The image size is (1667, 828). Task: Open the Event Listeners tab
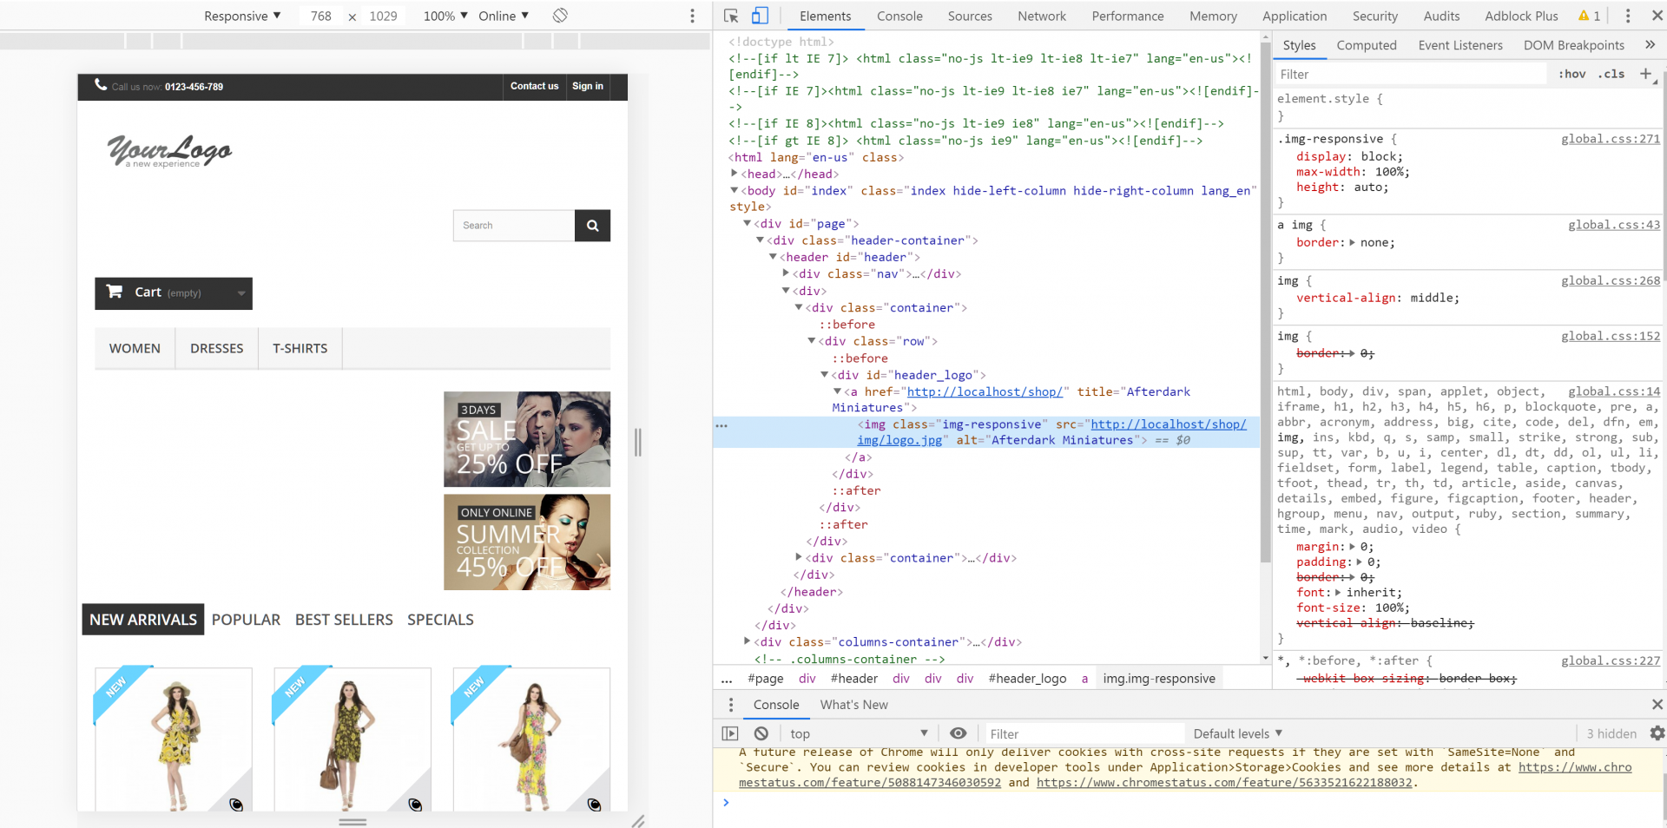click(1460, 45)
